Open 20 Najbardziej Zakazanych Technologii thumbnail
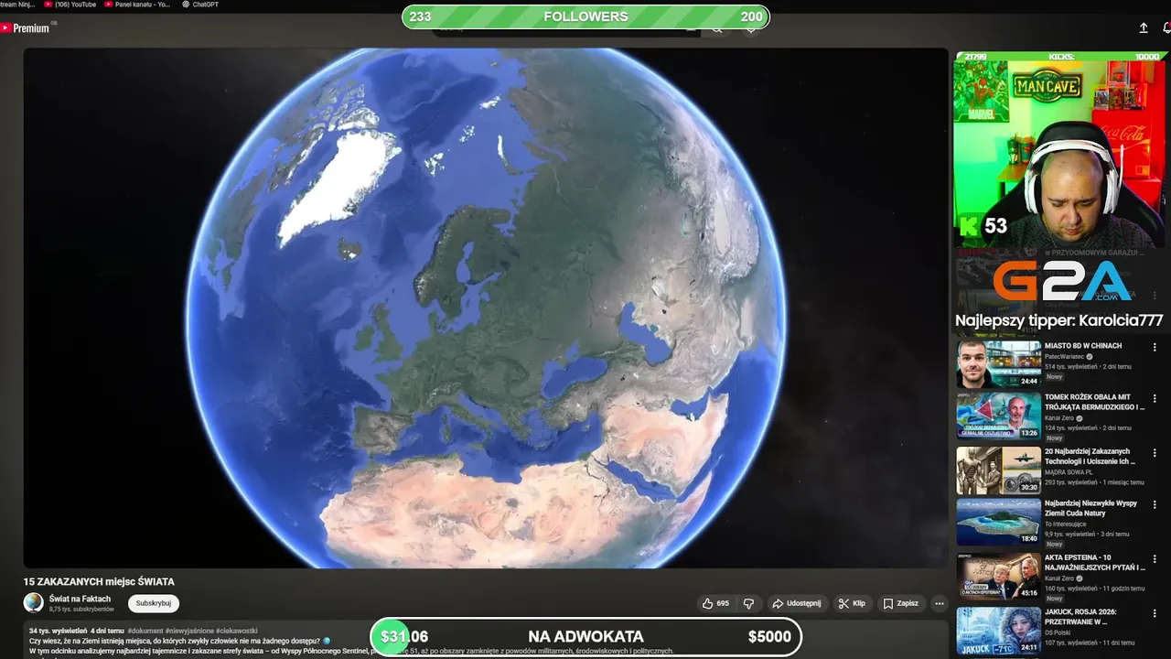Image resolution: width=1171 pixels, height=659 pixels. tap(999, 470)
